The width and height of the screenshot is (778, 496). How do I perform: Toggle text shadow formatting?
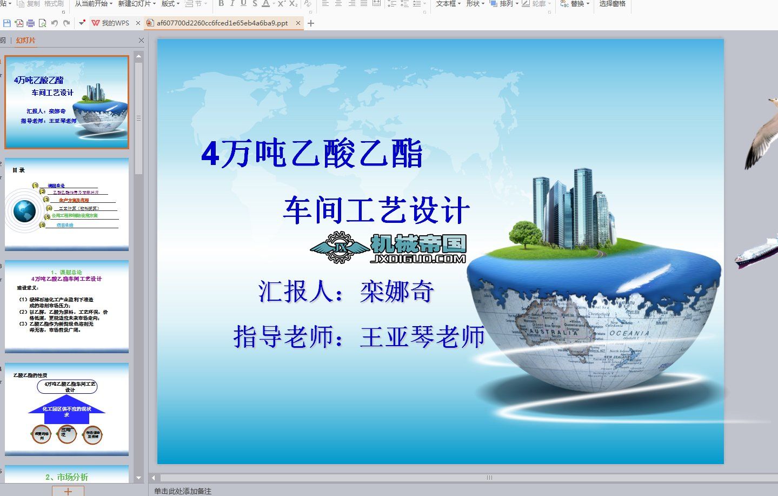[255, 3]
